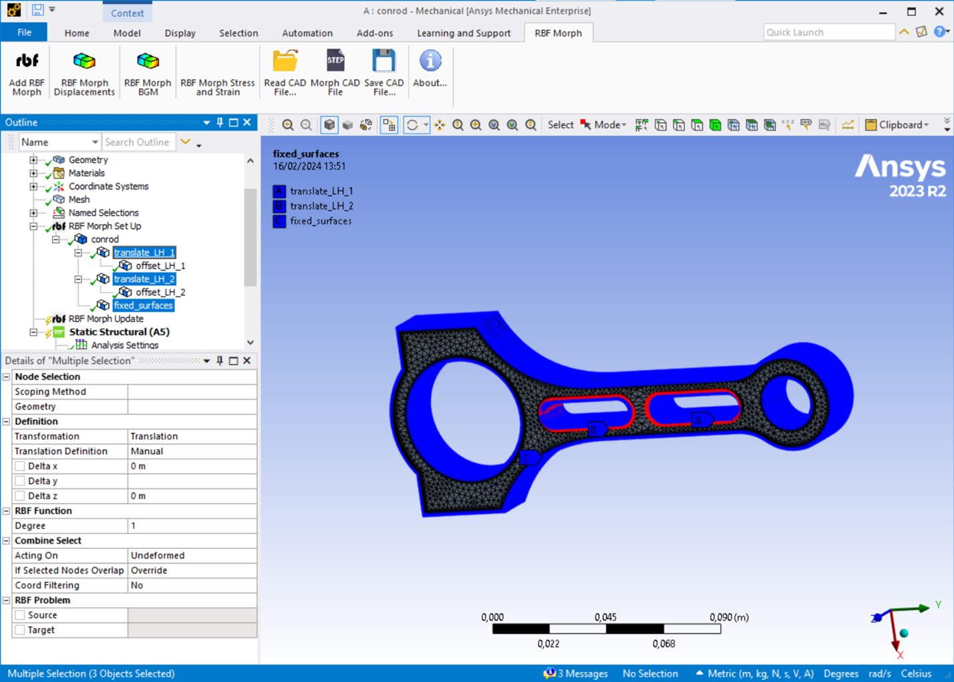Select the green body selection filter icon
Viewport: 954px width, 682px height.
click(715, 125)
